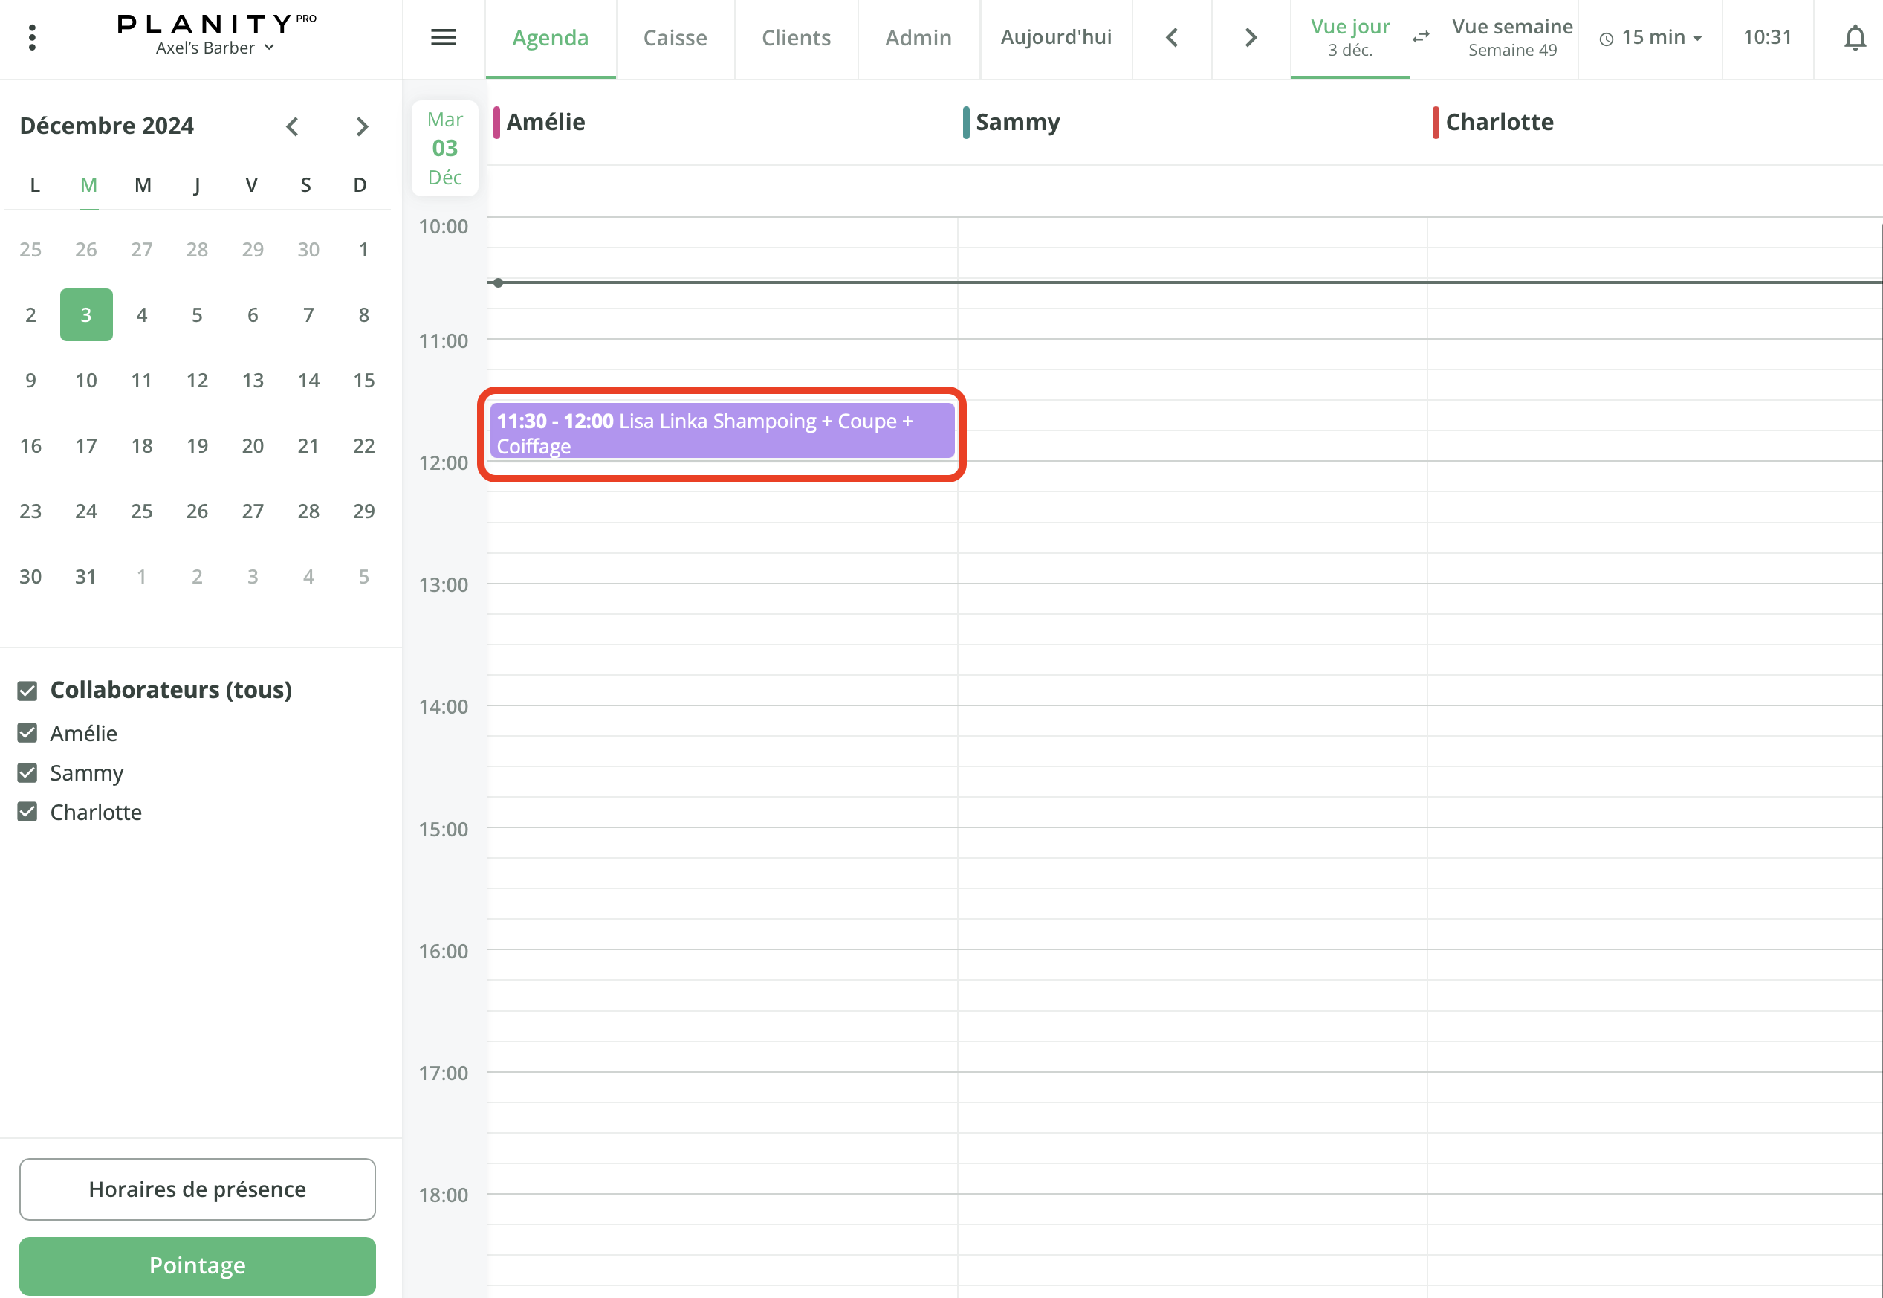Open the three-dot vertical menu
Screen dimensions: 1883x1298
click(32, 37)
